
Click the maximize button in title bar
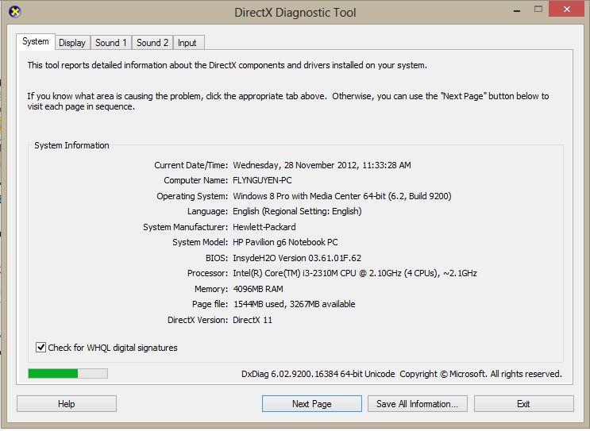point(538,10)
